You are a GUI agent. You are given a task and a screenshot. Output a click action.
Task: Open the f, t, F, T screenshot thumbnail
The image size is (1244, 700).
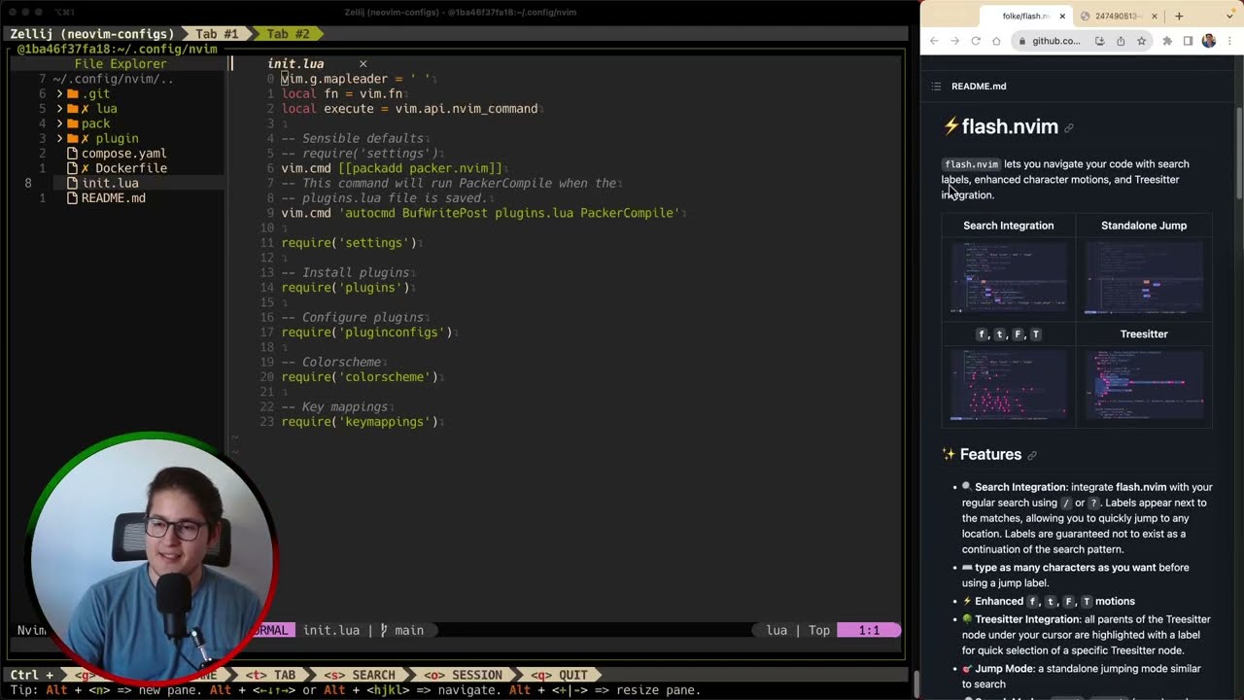[1008, 385]
